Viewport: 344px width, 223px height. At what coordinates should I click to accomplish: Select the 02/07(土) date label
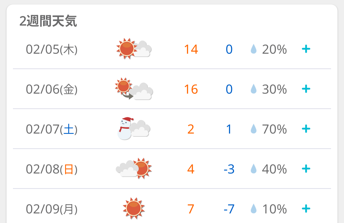point(52,129)
